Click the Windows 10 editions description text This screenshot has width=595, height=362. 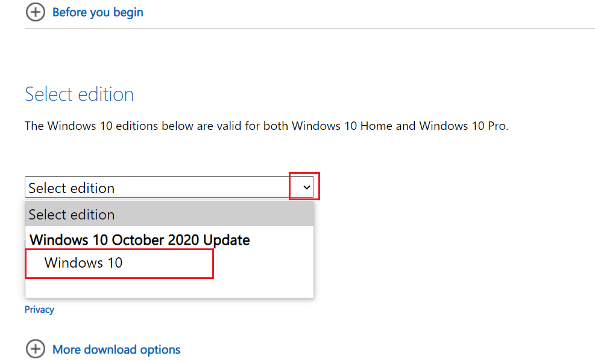point(266,126)
